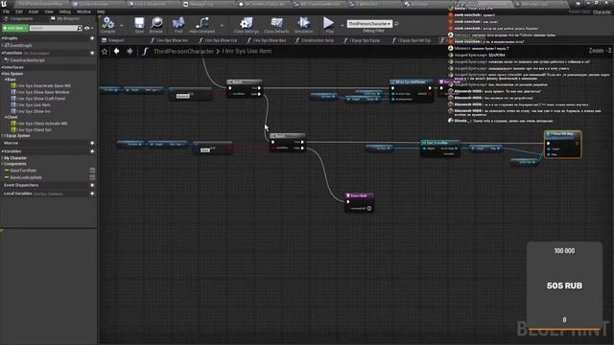The width and height of the screenshot is (614, 345).
Task: Toggle the Hide Unrelated toolbar button
Action: pyautogui.click(x=202, y=25)
